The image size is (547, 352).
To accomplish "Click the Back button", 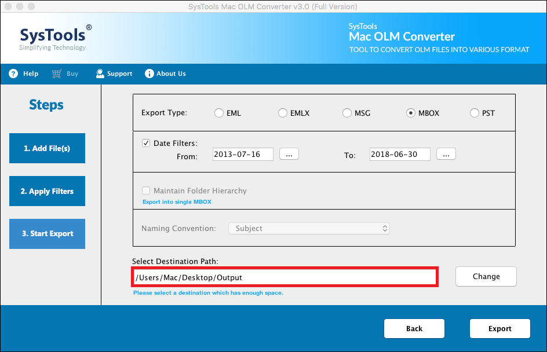I will 414,328.
